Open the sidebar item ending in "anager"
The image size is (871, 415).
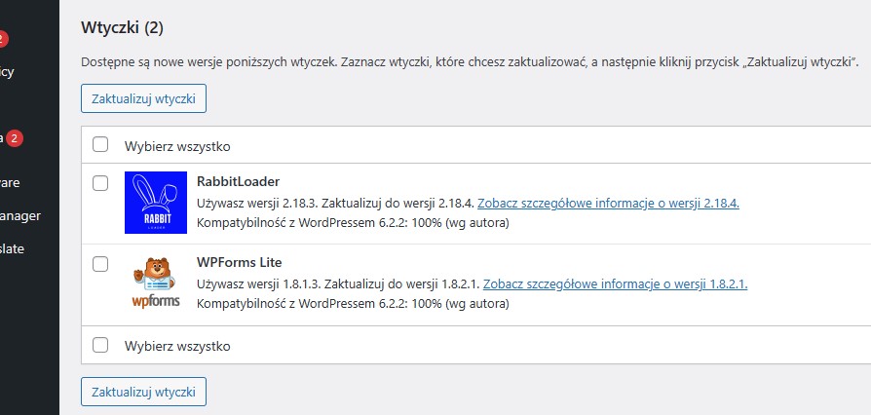tap(19, 215)
